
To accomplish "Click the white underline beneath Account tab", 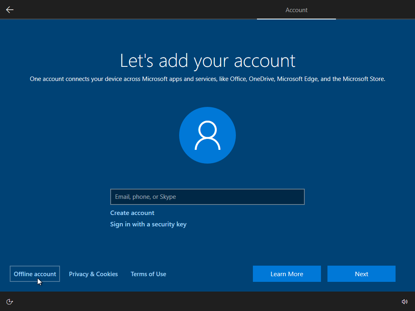I will coord(296,19).
